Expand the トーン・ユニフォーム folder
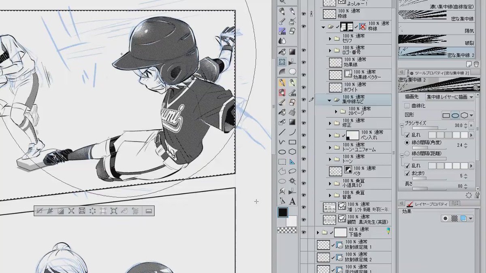The width and height of the screenshot is (486, 273). pyautogui.click(x=330, y=148)
